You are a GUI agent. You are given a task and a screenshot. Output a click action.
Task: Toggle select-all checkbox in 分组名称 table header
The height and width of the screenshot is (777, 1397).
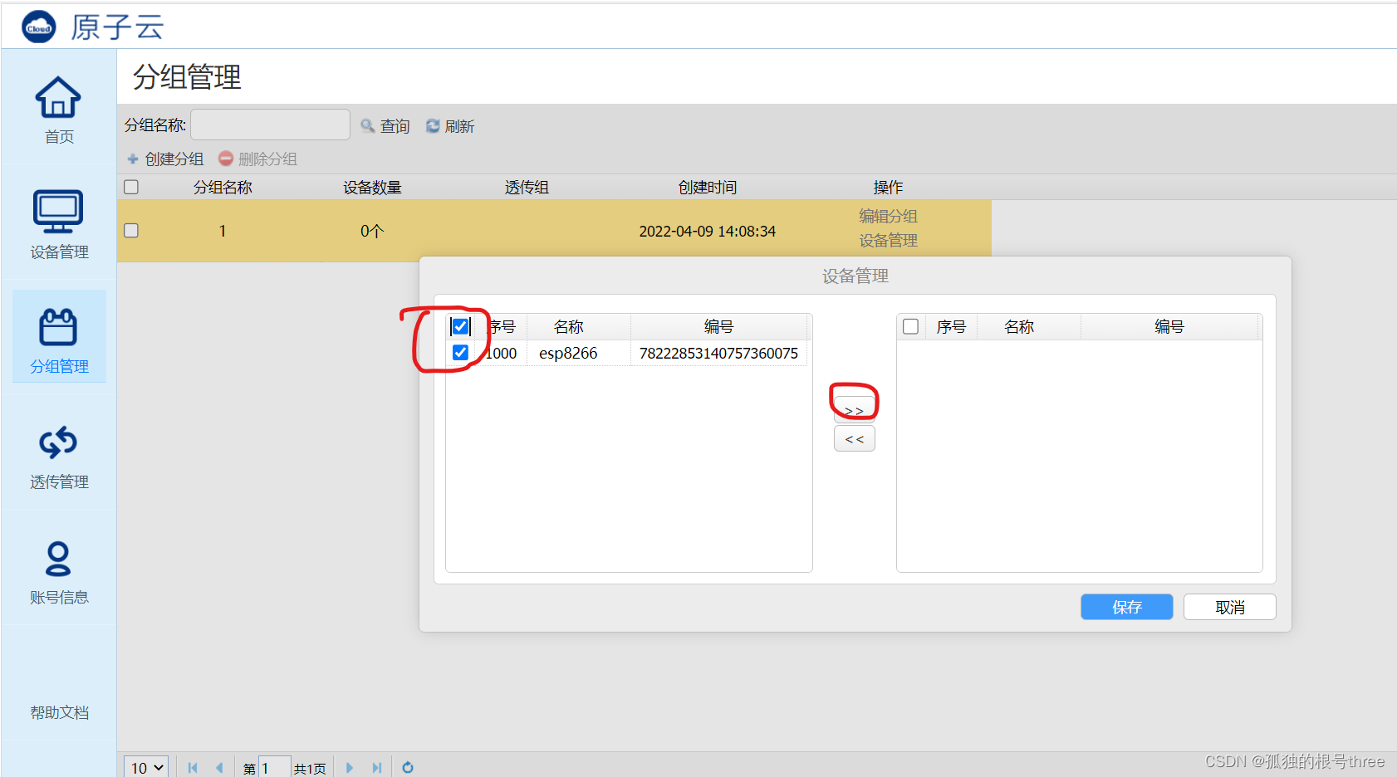(131, 187)
